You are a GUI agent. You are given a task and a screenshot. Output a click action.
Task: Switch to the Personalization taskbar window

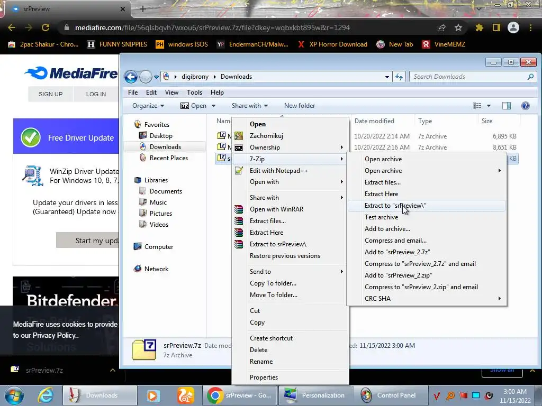[315, 395]
